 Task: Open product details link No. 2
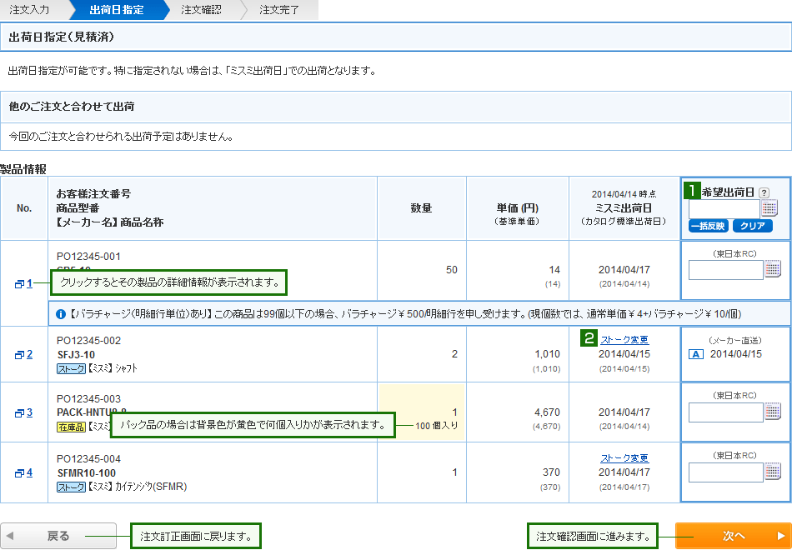point(29,354)
